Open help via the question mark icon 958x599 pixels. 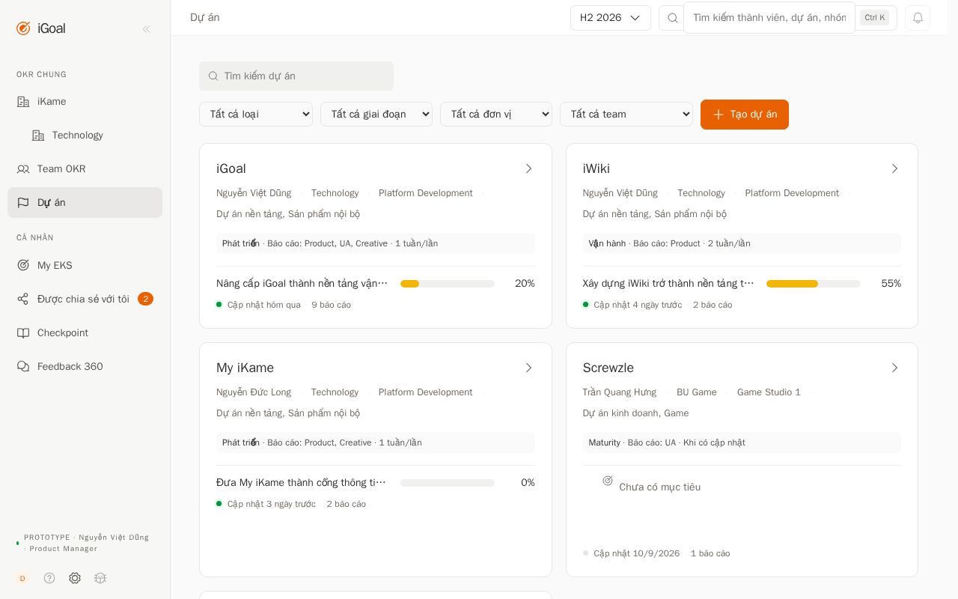49,578
